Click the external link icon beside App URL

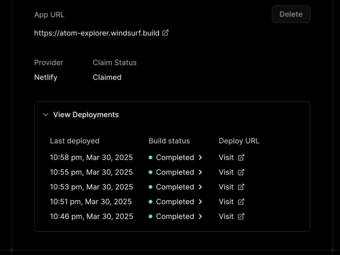tap(166, 33)
